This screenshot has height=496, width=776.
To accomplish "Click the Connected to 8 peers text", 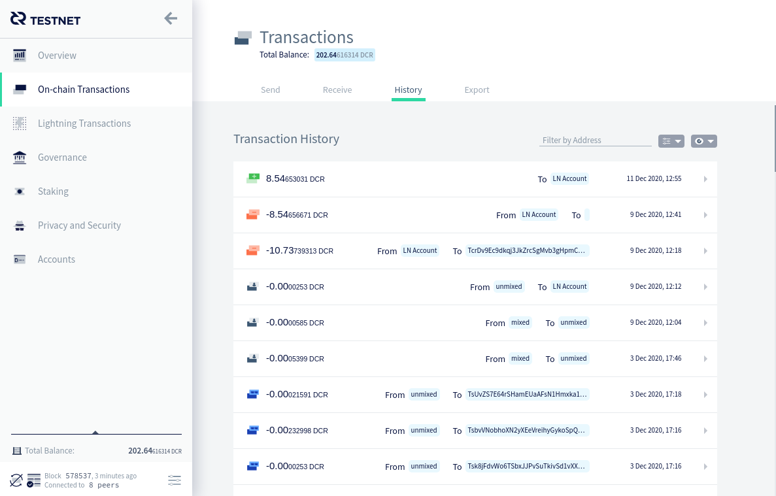I will 82,485.
